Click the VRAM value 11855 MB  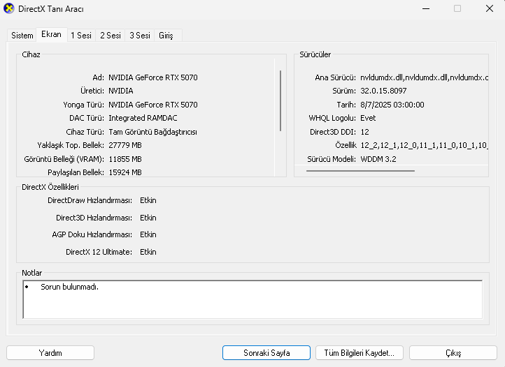tap(125, 159)
